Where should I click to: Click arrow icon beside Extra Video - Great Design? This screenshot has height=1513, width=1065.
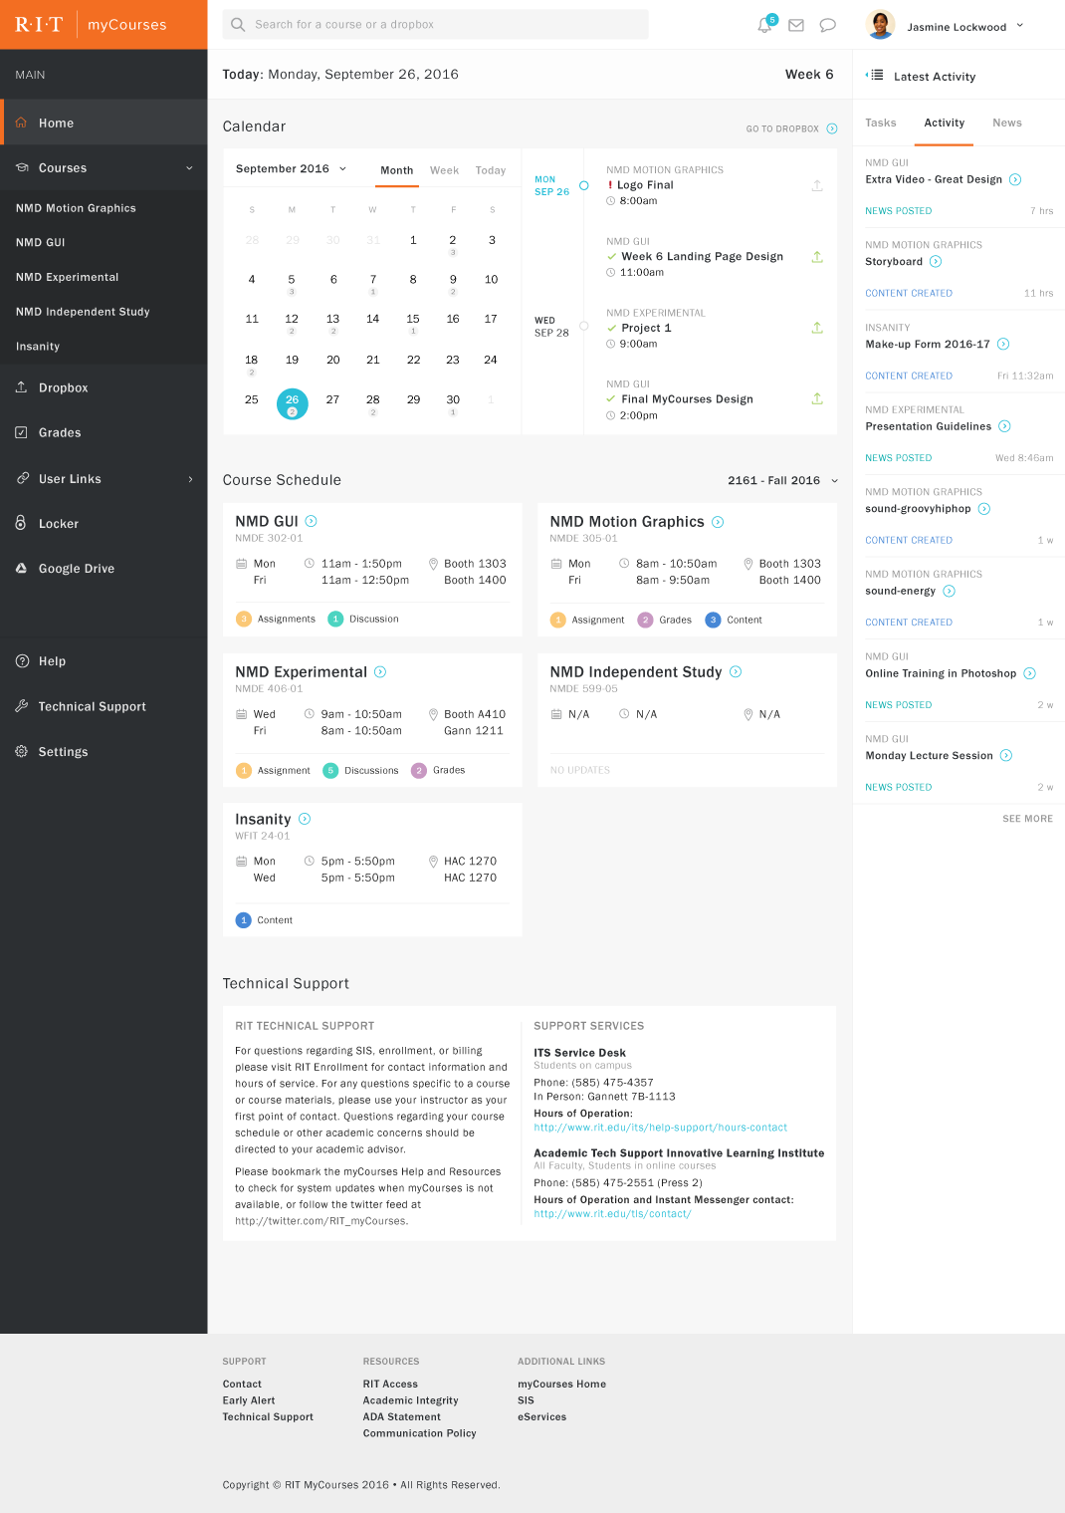click(1015, 179)
